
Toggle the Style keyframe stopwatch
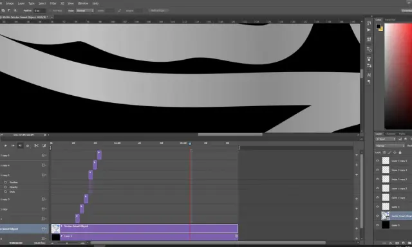tap(6, 192)
